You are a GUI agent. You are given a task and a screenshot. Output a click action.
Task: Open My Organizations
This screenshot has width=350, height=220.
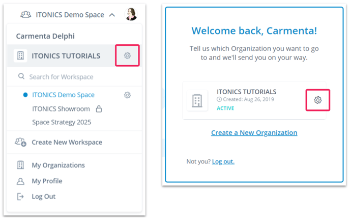tap(59, 166)
